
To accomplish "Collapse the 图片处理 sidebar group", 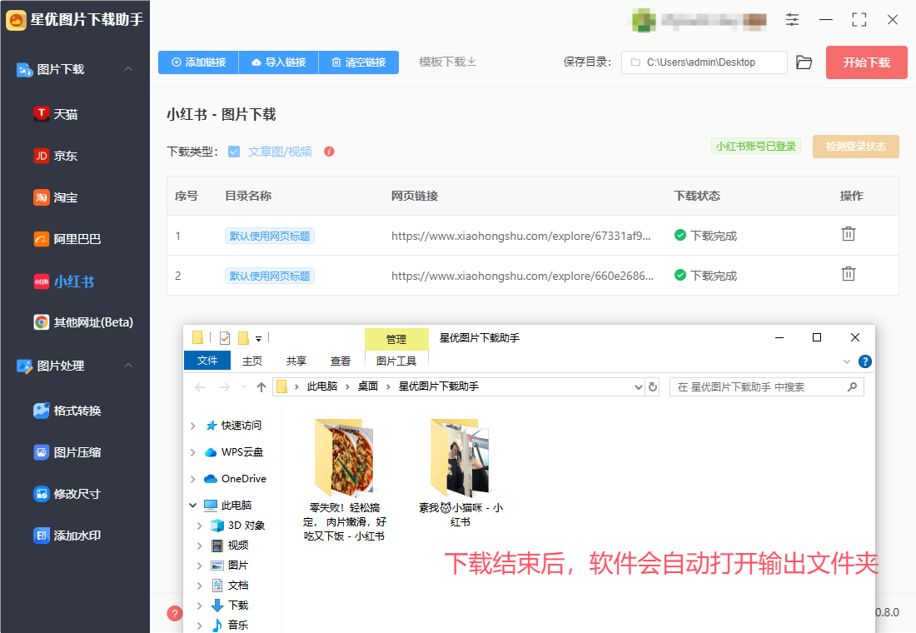I will click(128, 366).
